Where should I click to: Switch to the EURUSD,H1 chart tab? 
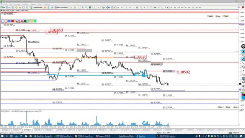(x=6, y=130)
